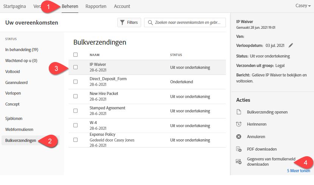Tick the select-all checkbox next to NAAM
Image resolution: width=314 pixels, height=185 pixels.
[x=76, y=54]
